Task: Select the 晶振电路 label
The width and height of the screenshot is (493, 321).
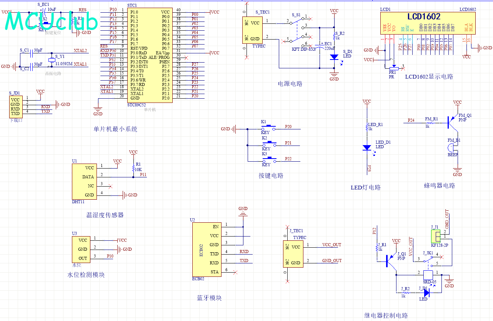Action: 53,73
